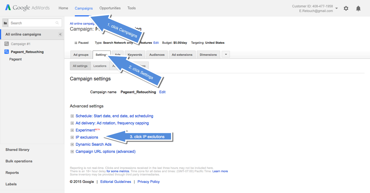The image size is (370, 193).
Task: Click the E.Retouch@gmail.com account text
Action: [316, 11]
